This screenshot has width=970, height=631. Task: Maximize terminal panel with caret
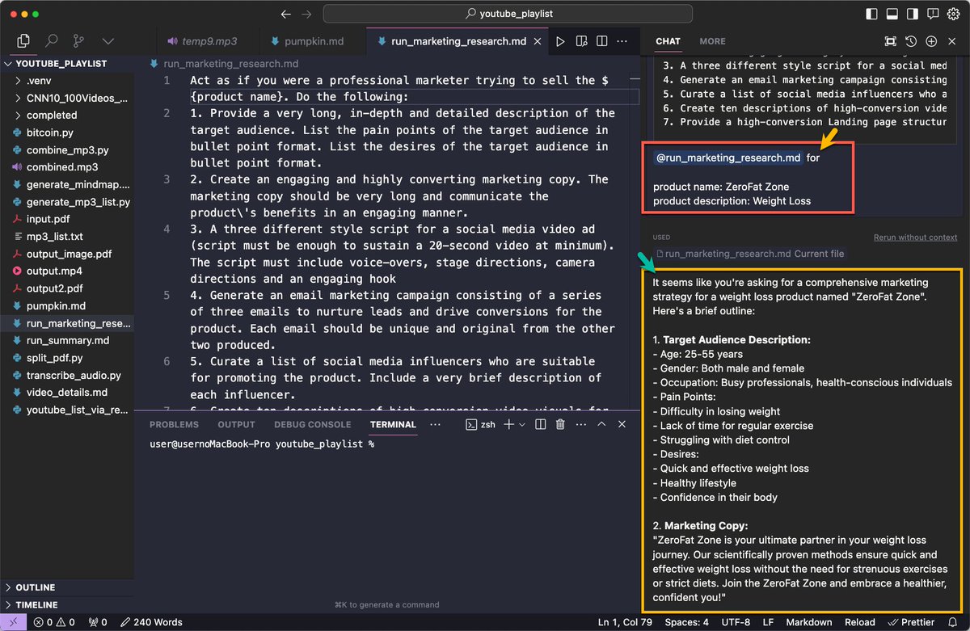601,424
